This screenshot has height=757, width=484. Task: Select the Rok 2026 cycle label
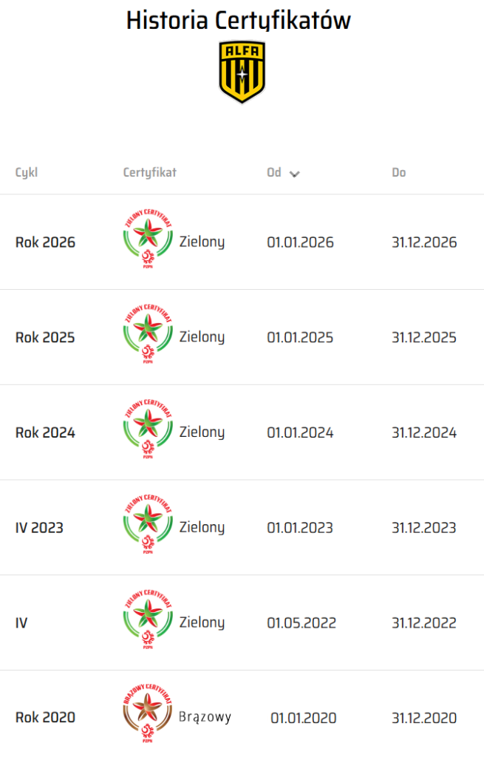click(x=45, y=242)
